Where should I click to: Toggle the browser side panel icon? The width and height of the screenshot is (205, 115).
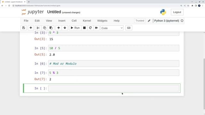coord(196,6)
